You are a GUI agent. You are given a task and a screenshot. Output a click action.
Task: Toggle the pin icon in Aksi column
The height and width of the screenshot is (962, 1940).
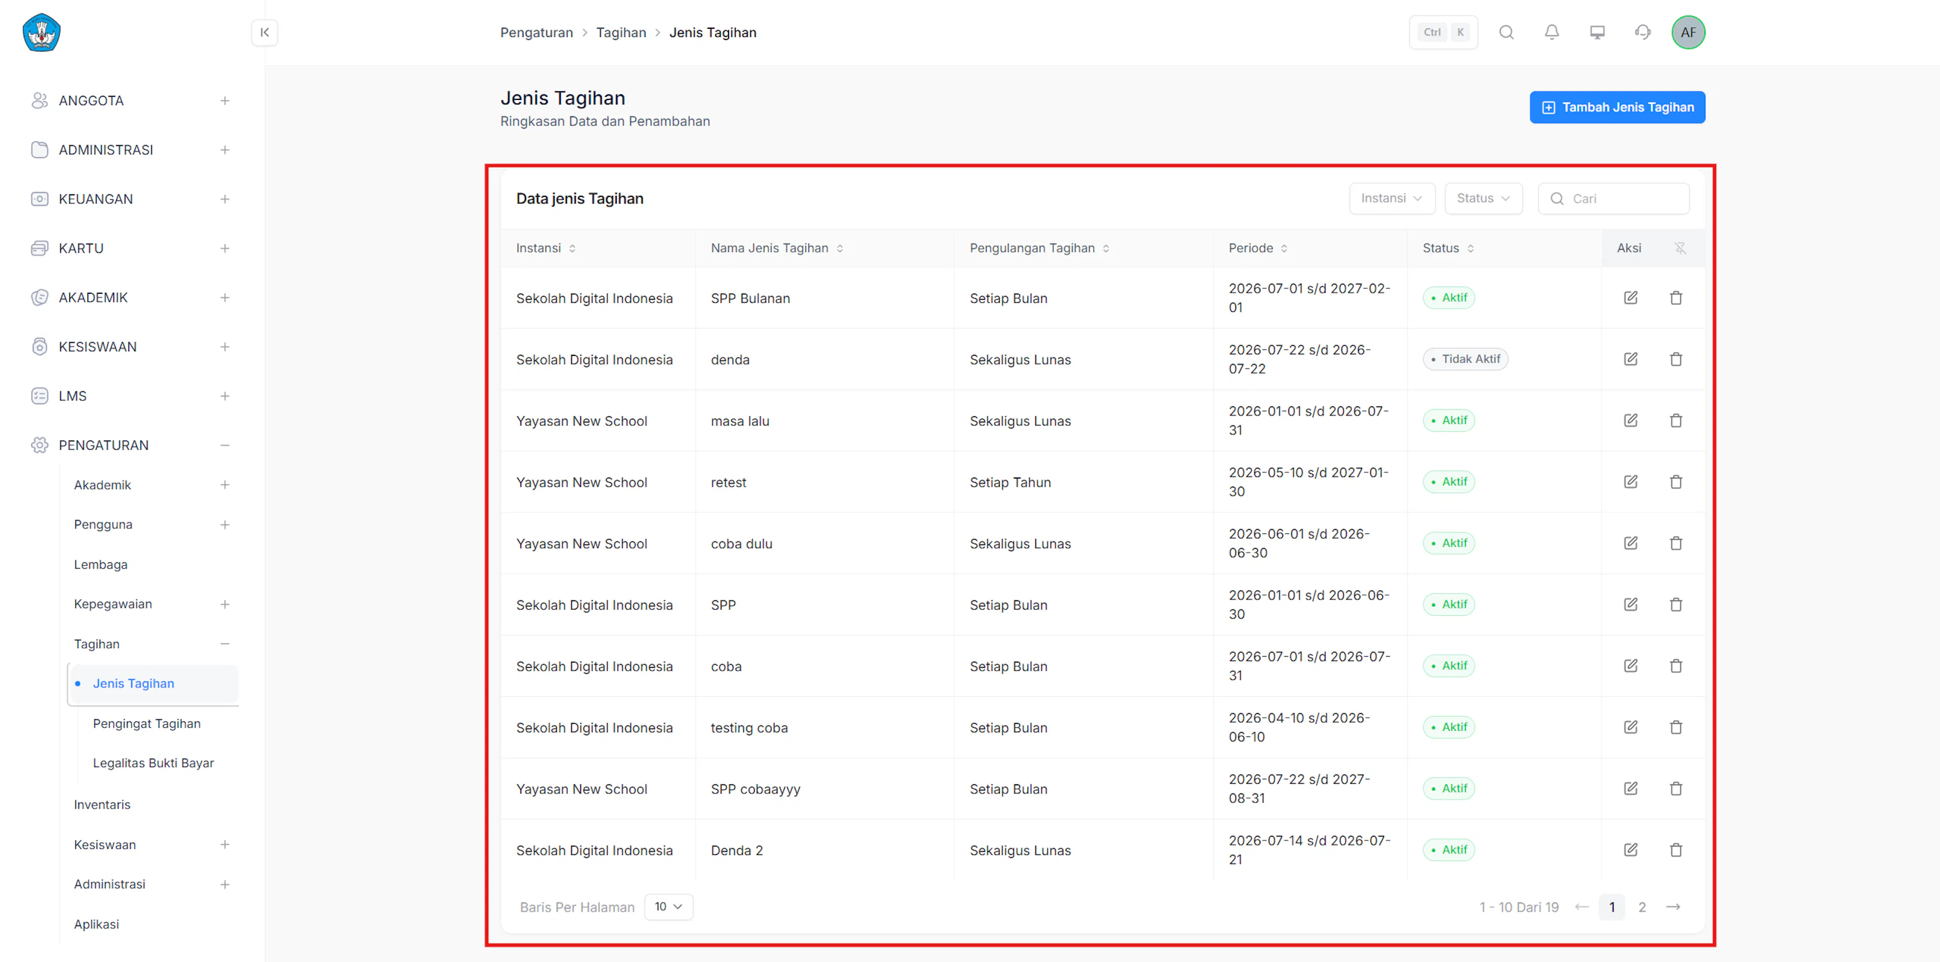point(1680,248)
